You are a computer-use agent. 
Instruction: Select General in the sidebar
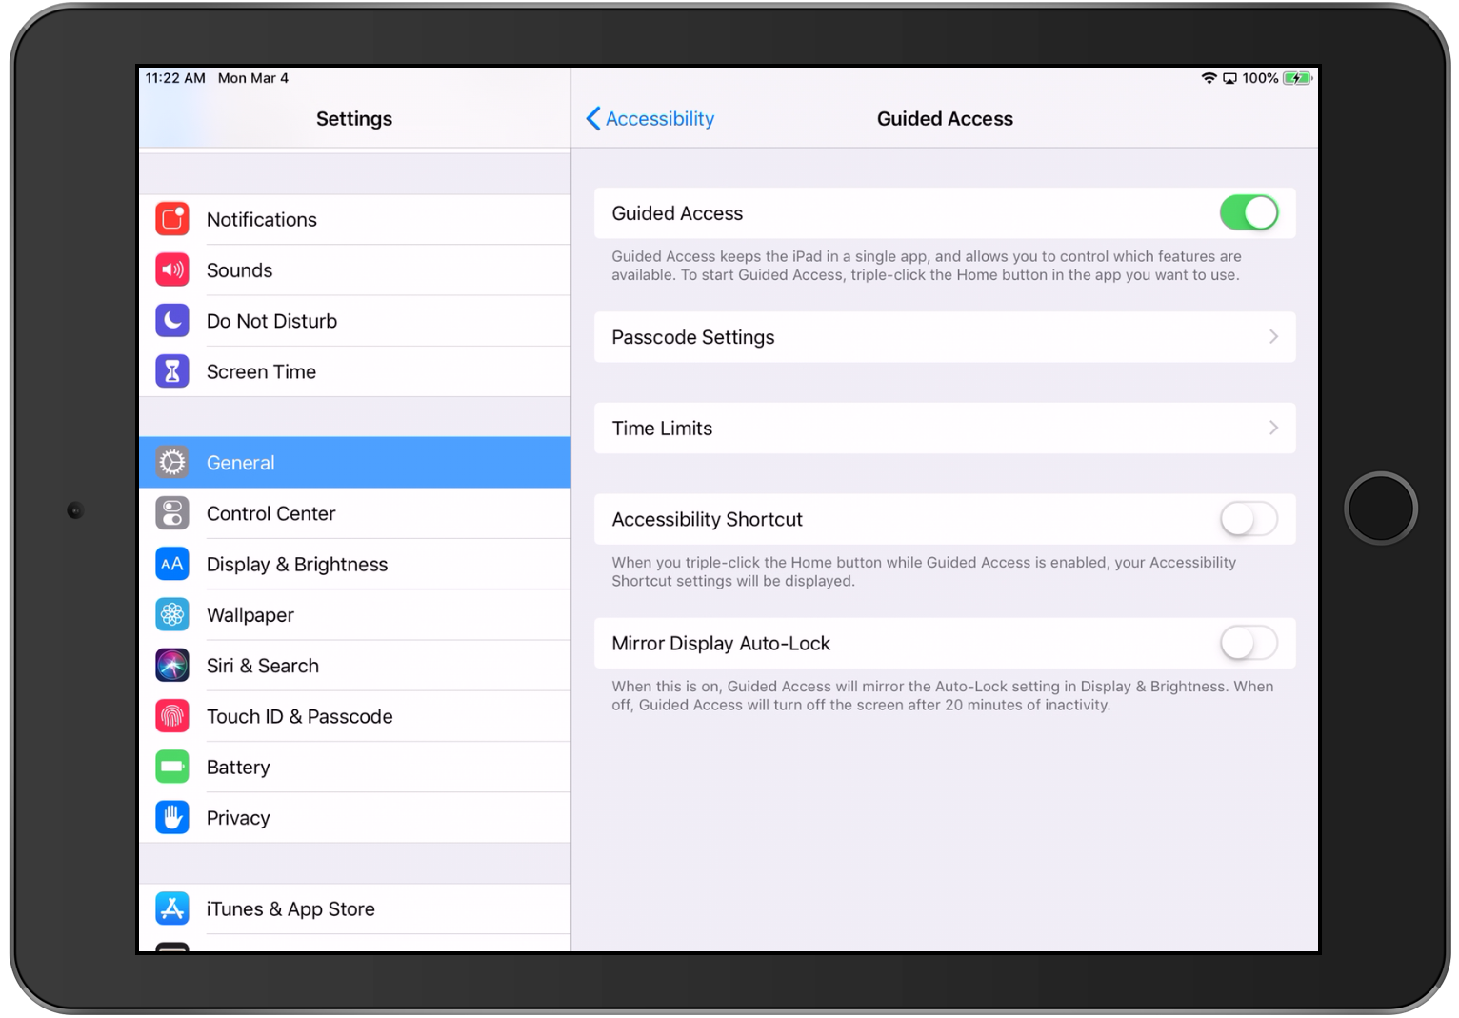pyautogui.click(x=354, y=463)
